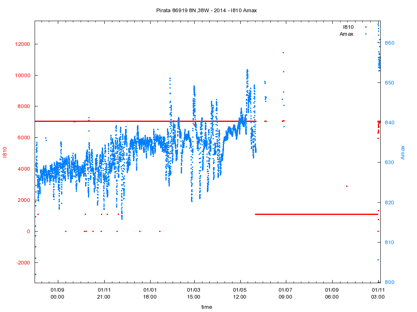
Task: Select the Amax legend label
Action: [346, 34]
